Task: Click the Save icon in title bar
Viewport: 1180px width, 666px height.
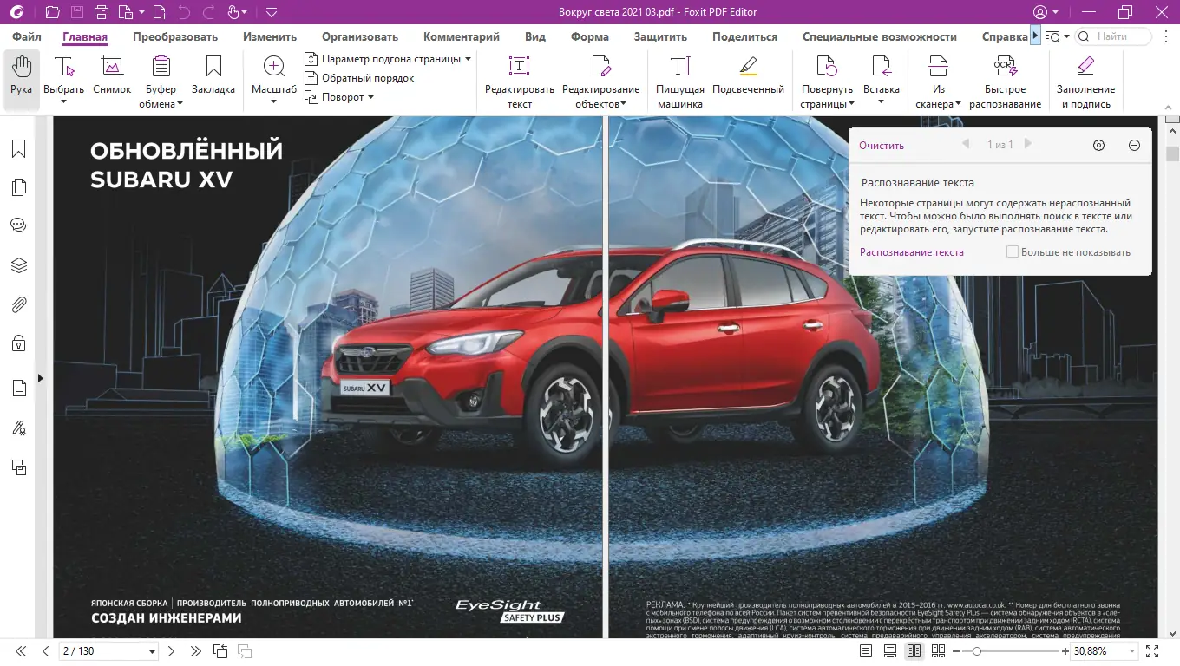Action: click(76, 12)
